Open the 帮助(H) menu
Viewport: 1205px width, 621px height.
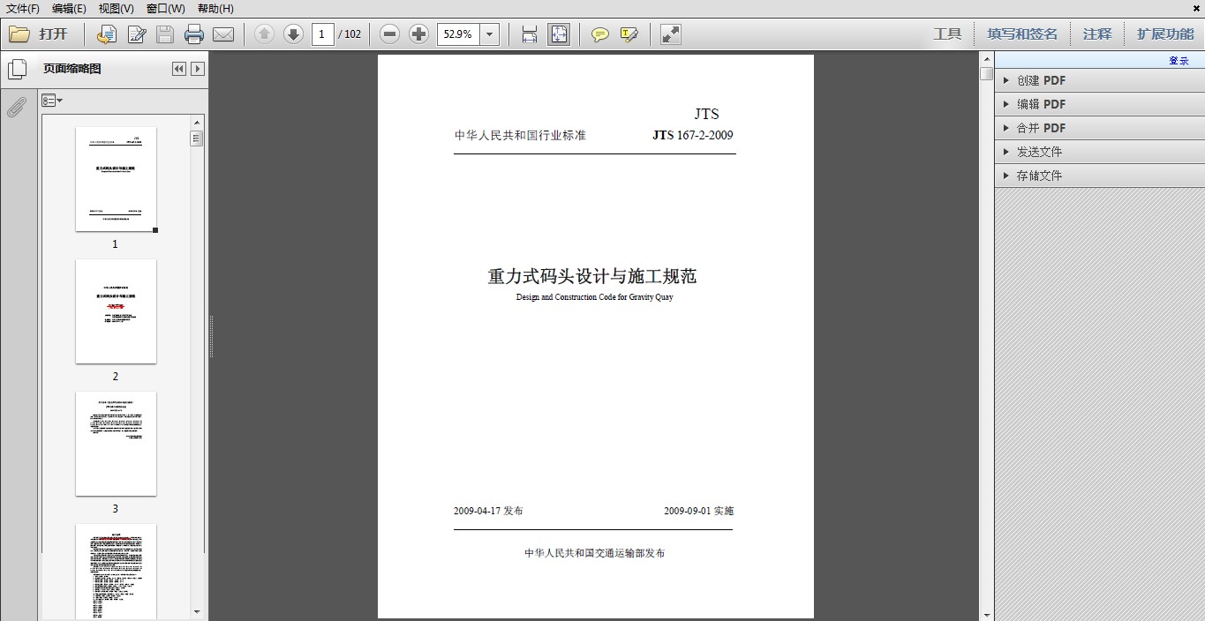click(x=215, y=8)
